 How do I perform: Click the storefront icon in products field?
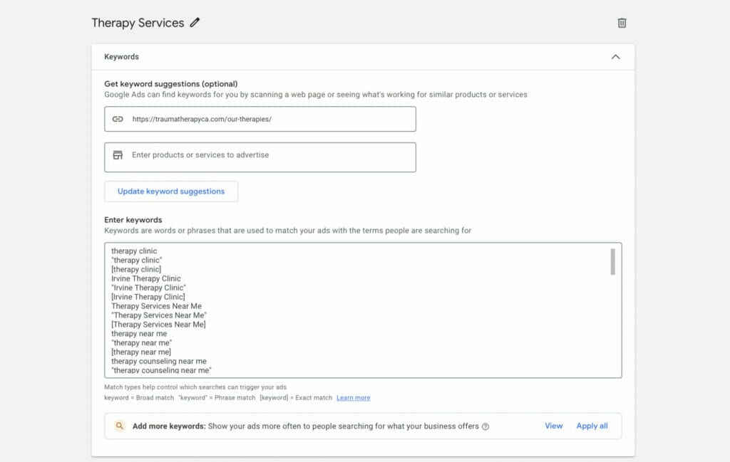118,155
